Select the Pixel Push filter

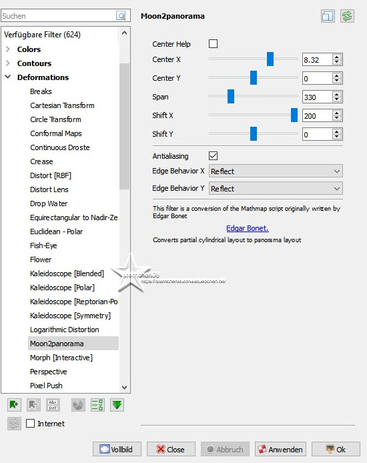coord(46,386)
